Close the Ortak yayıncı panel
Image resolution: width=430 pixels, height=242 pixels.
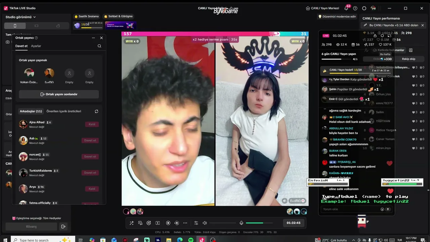coord(101,38)
